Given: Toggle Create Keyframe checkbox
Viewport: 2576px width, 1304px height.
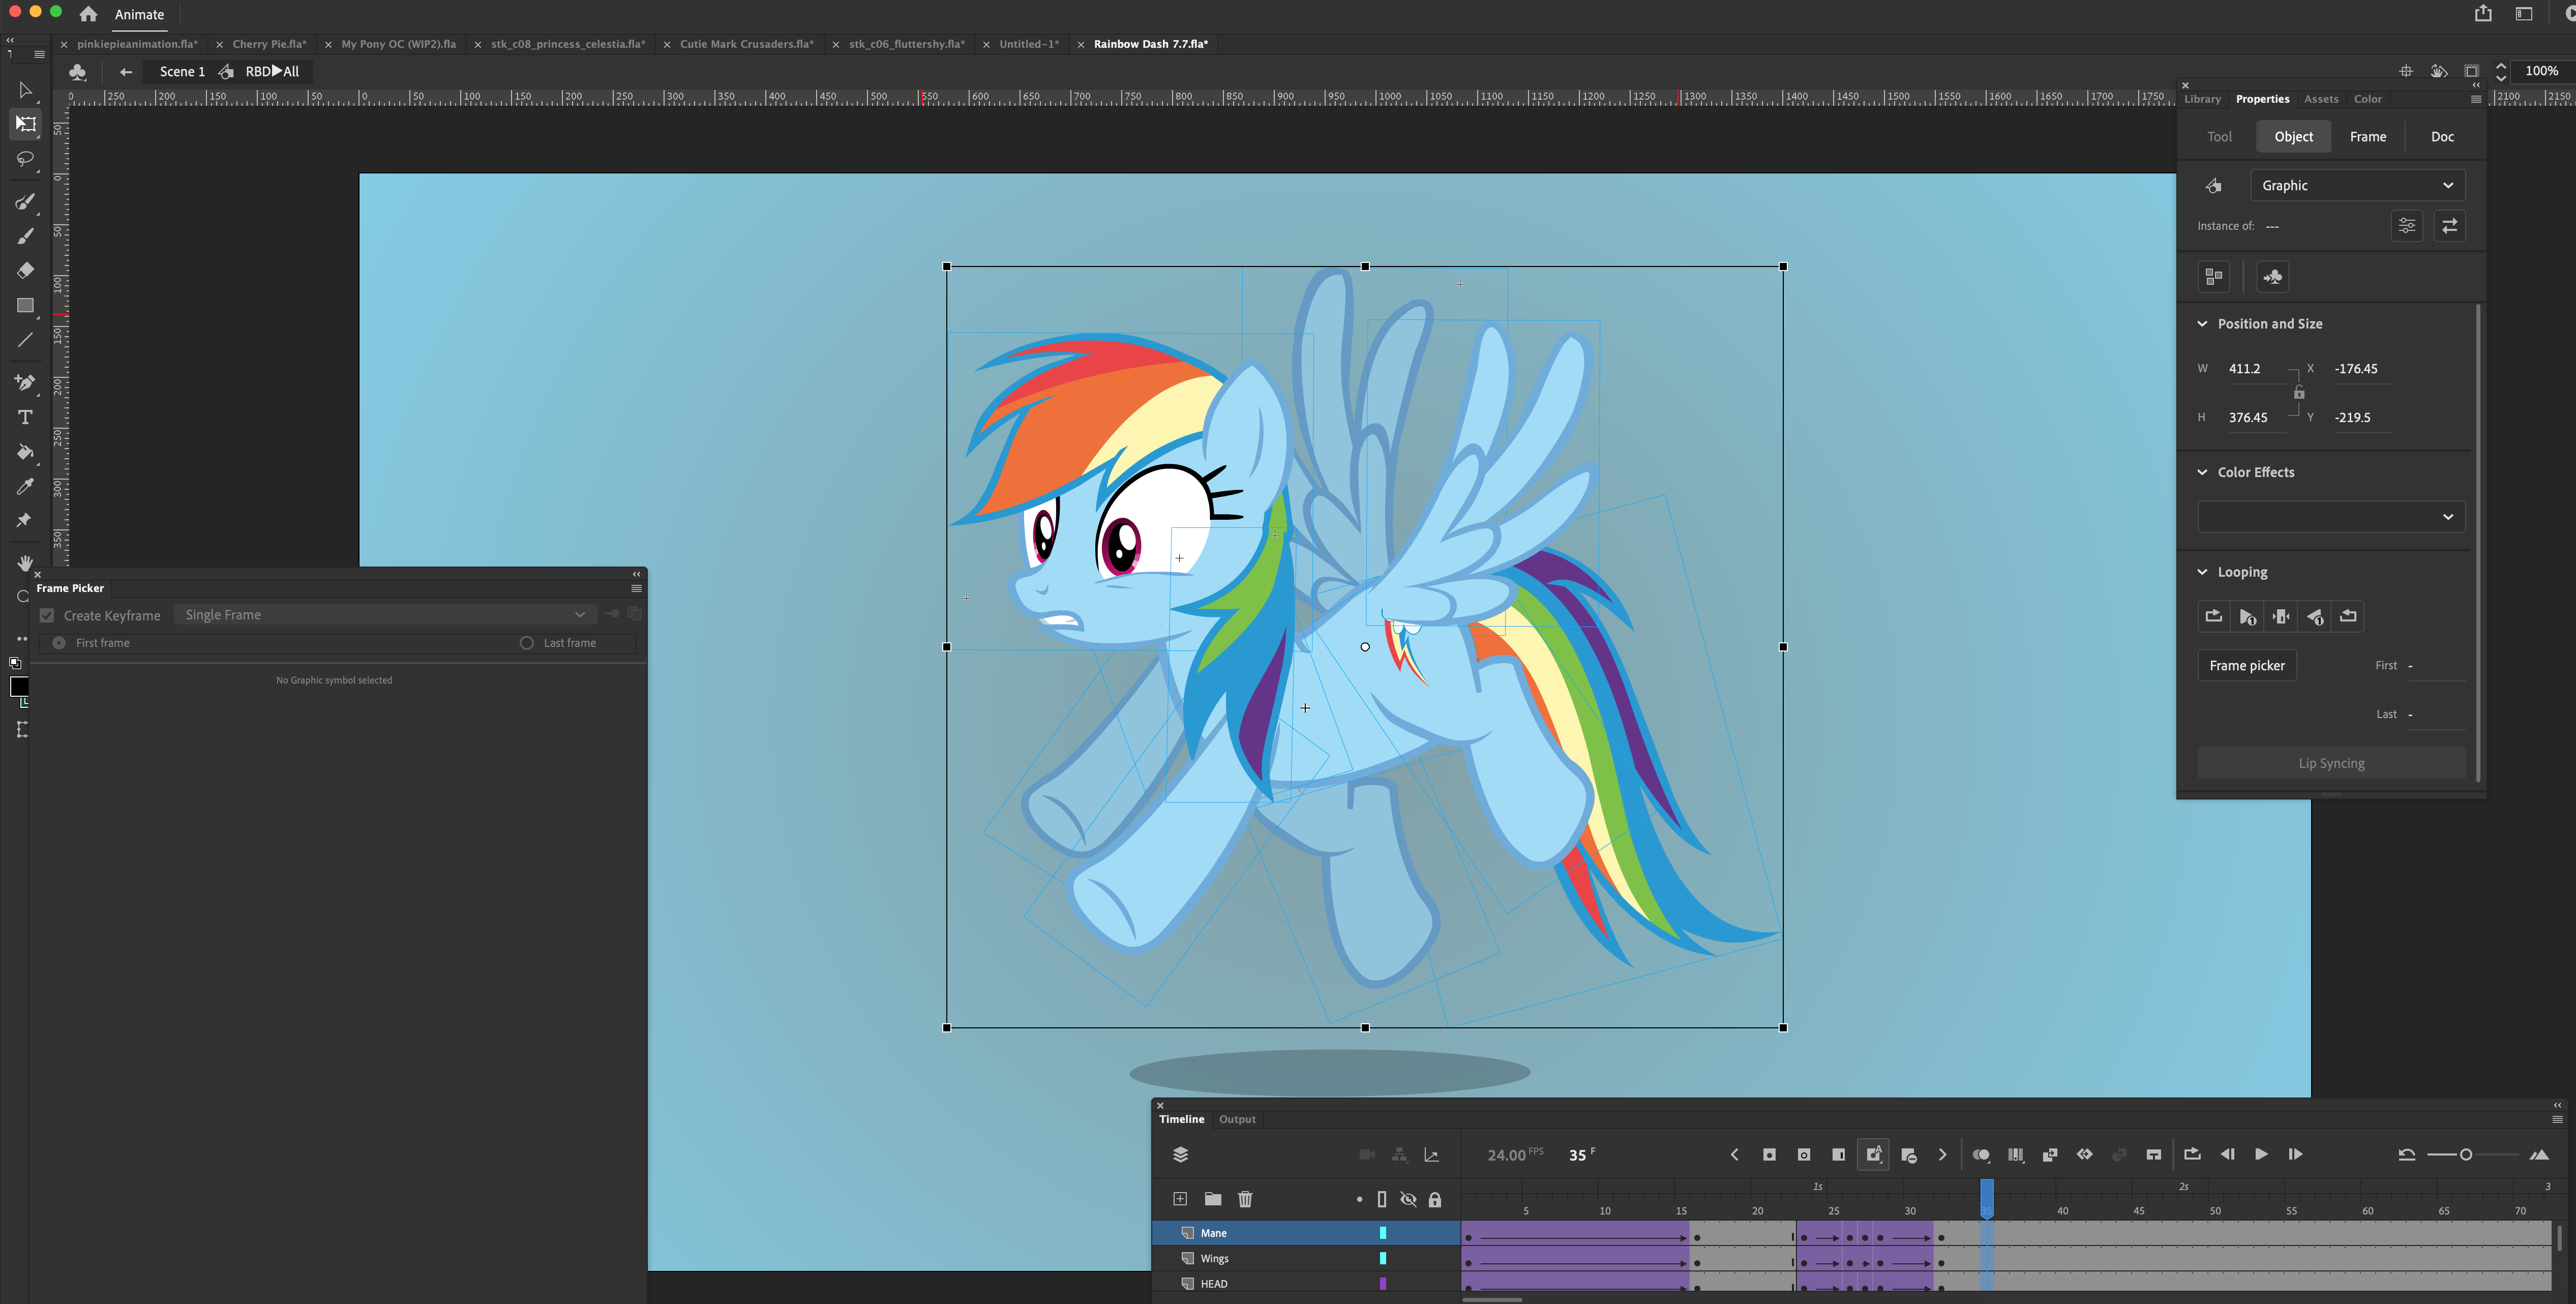Looking at the screenshot, I should (x=47, y=615).
